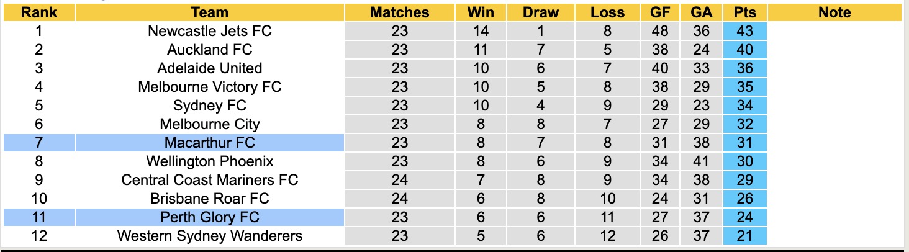
Task: Click the Auckland FC team name
Action: tap(210, 50)
